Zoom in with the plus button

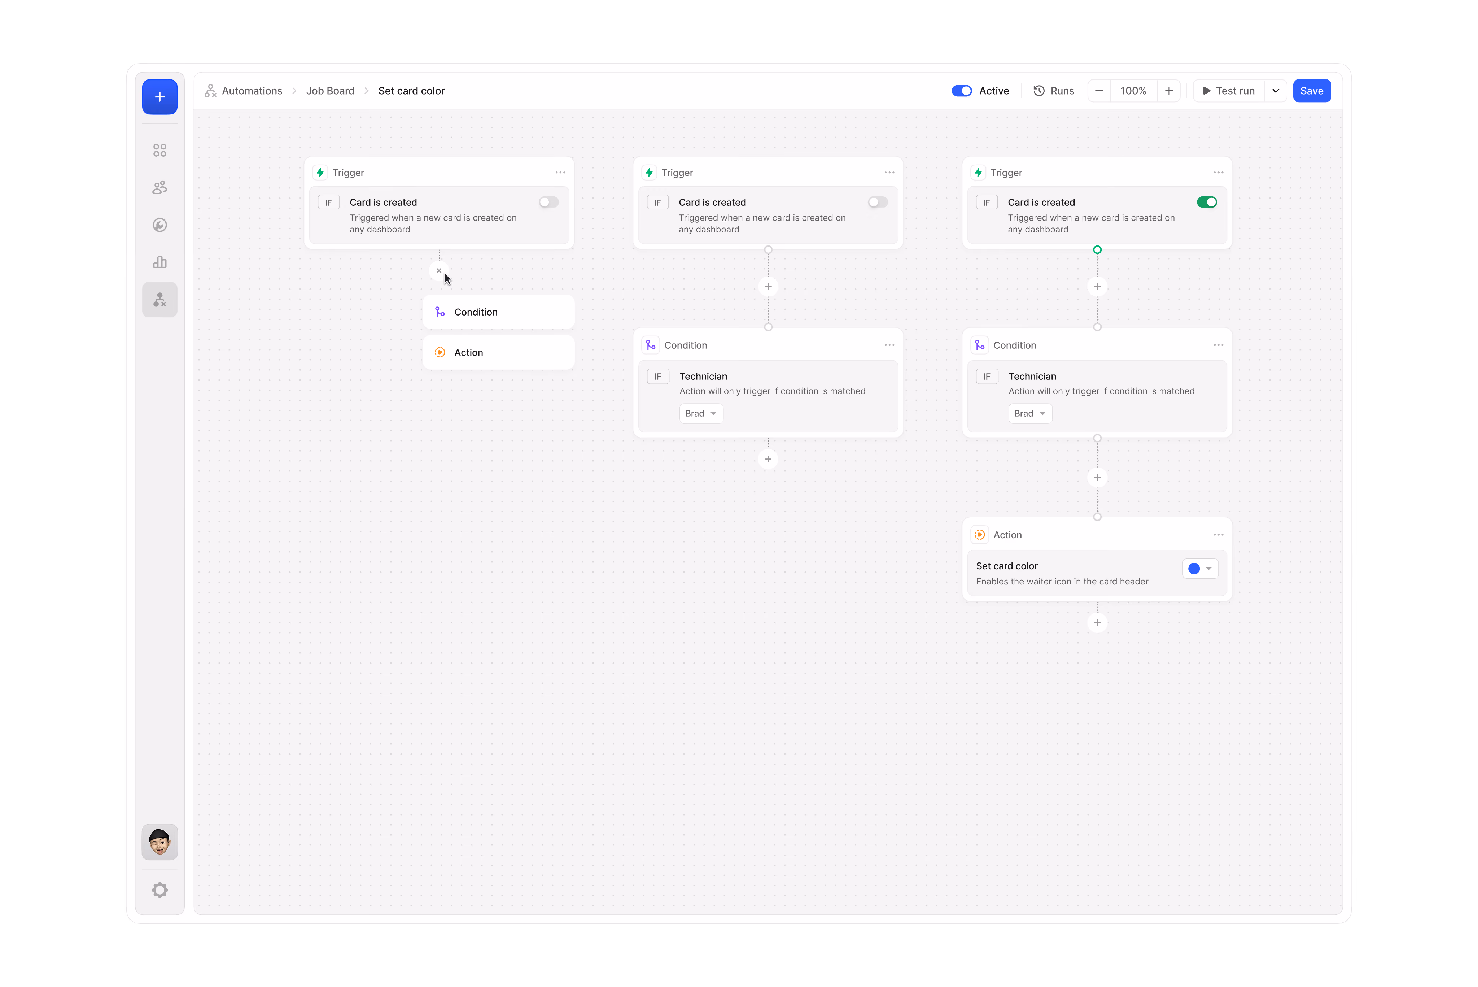click(x=1169, y=91)
